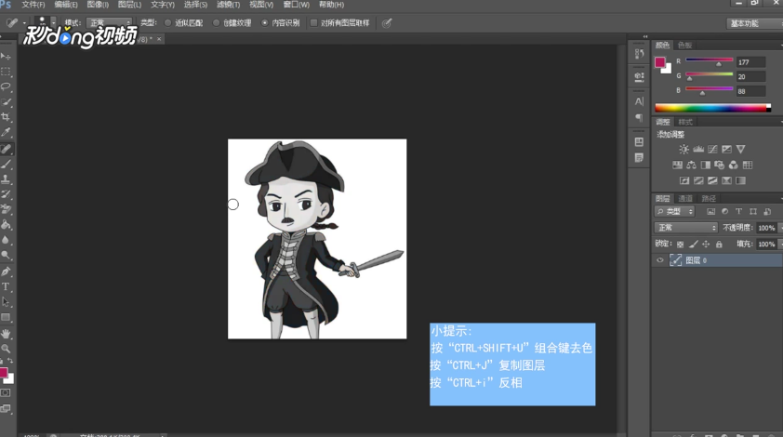Select the Quick Selection tool
Viewport: 783px width, 437px height.
tap(6, 102)
